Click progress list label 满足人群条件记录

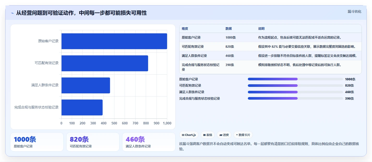[x=192, y=92]
